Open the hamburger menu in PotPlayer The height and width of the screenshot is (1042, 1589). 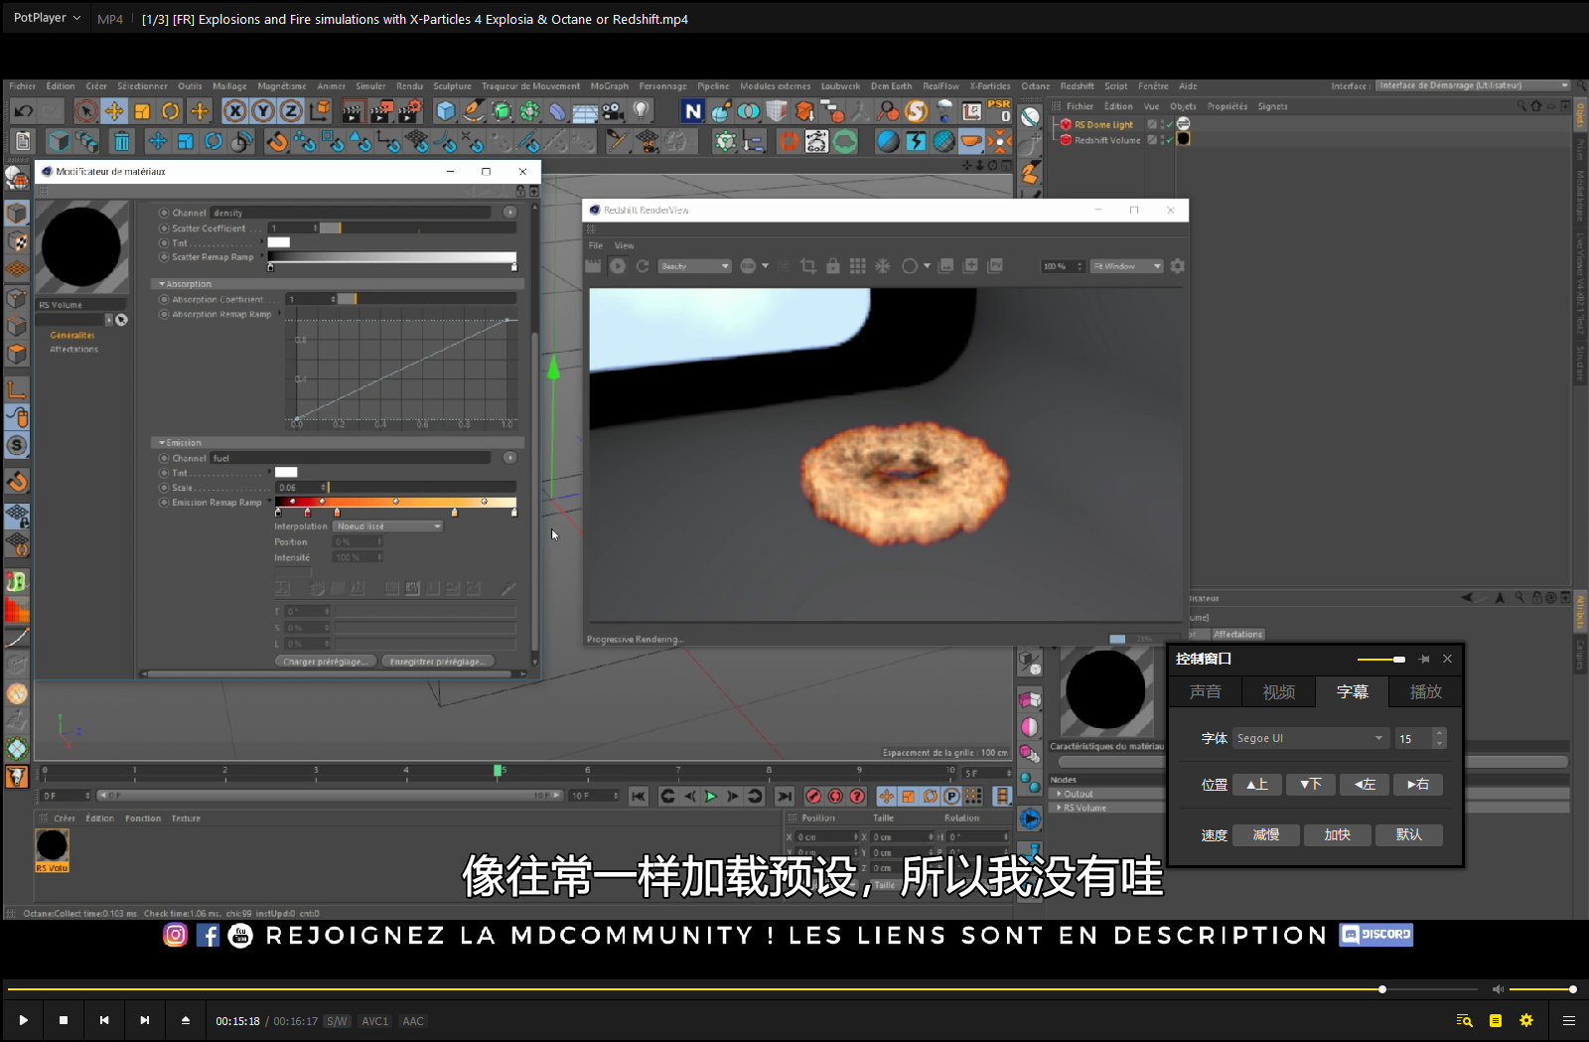tap(1569, 1020)
